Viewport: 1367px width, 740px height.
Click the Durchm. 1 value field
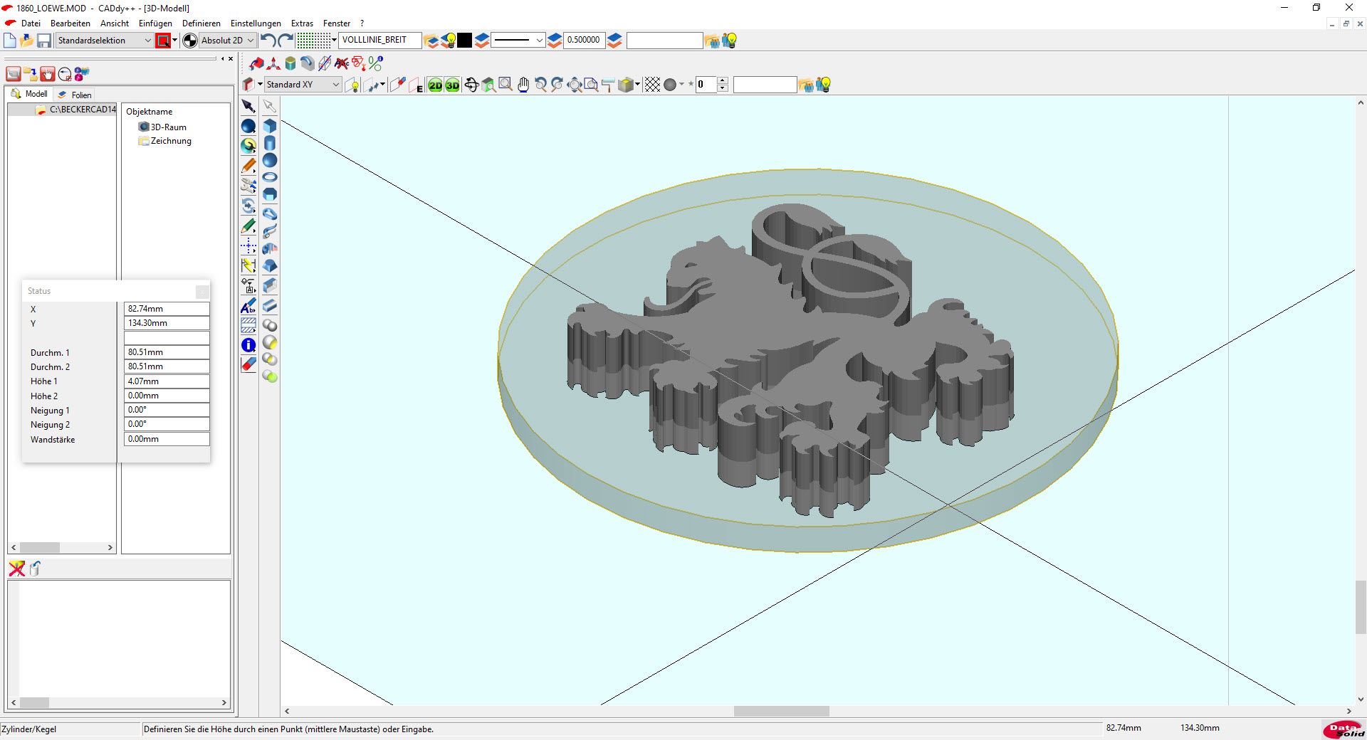pyautogui.click(x=167, y=352)
